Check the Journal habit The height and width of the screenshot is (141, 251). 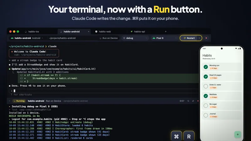[x=206, y=115]
